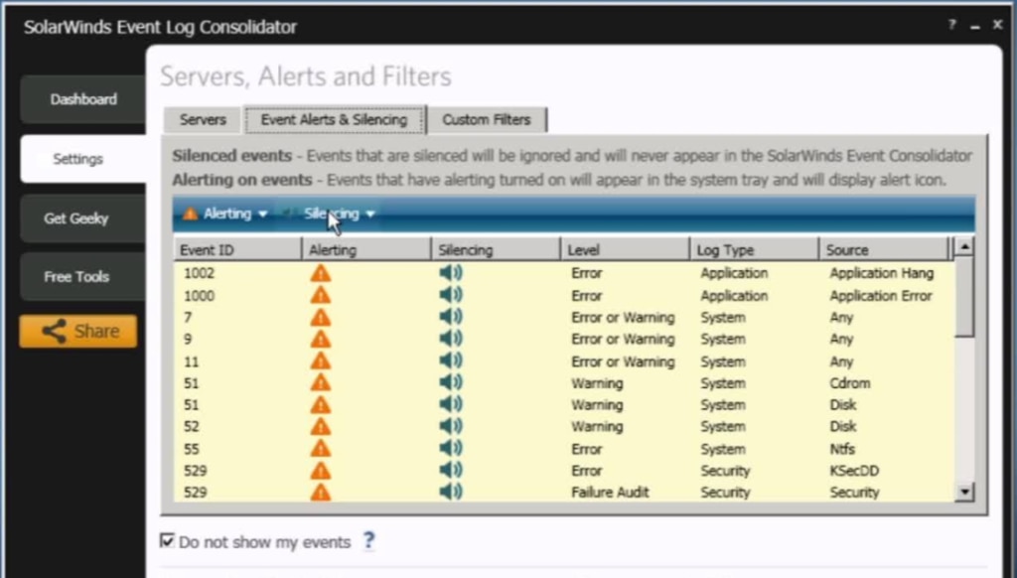Click speaker icon in the event 52 row
Viewport: 1017px width, 578px height.
451,425
